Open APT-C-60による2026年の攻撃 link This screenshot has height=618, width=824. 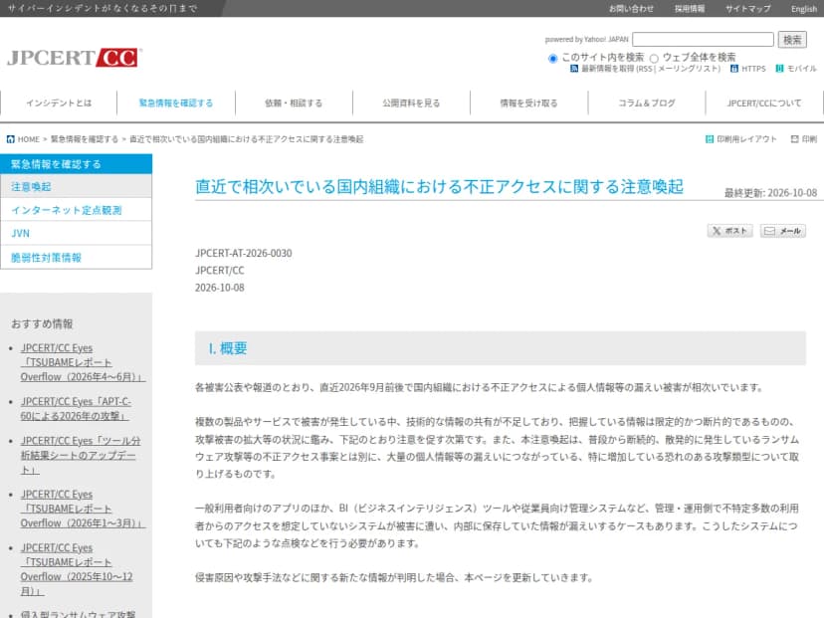76,409
